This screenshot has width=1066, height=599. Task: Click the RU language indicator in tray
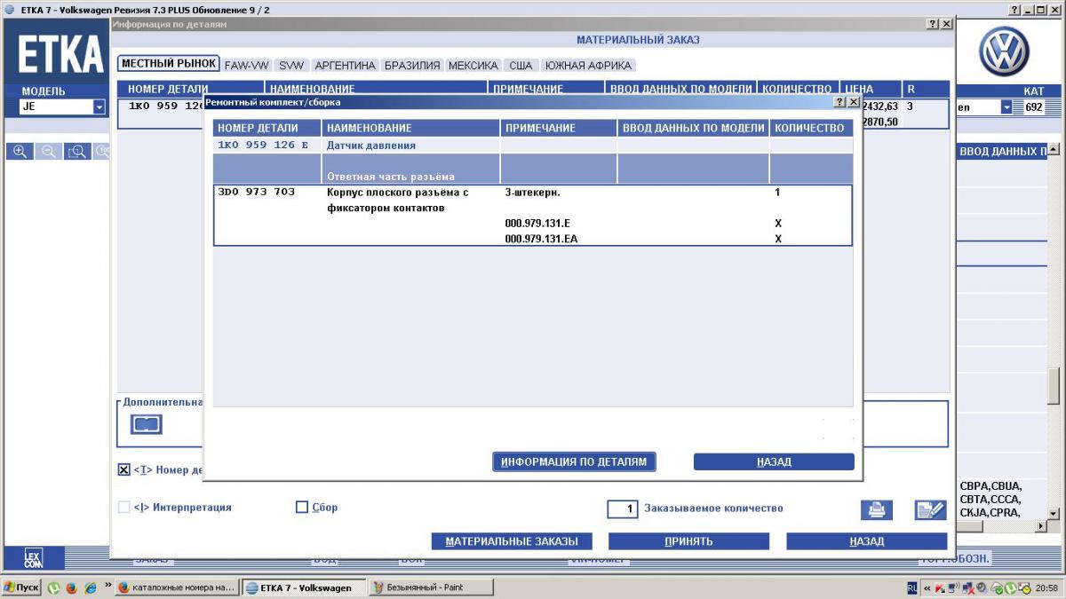point(912,587)
